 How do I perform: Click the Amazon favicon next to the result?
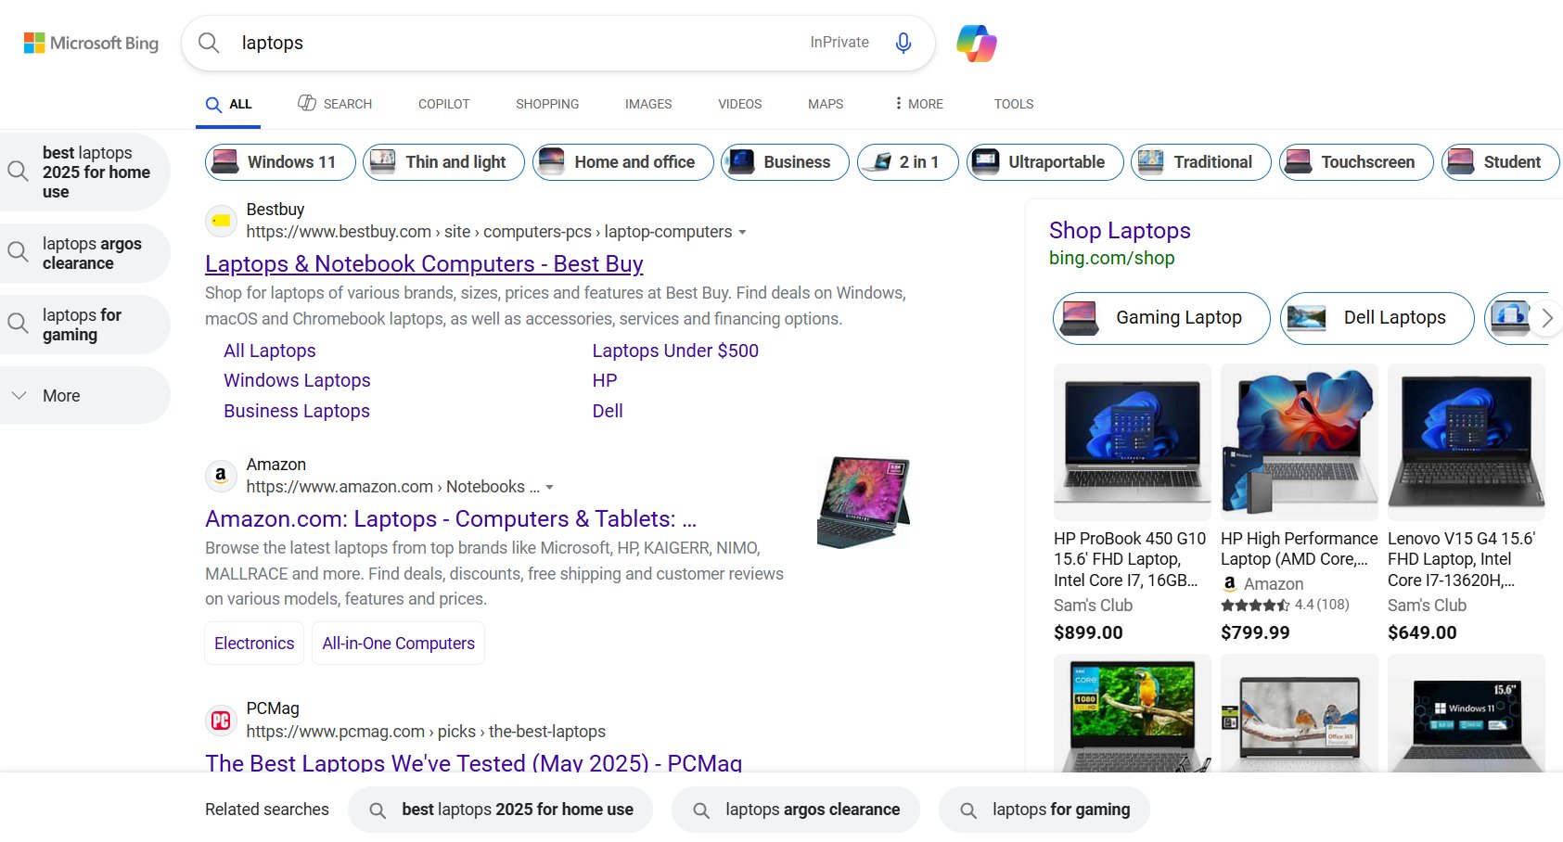pyautogui.click(x=221, y=476)
